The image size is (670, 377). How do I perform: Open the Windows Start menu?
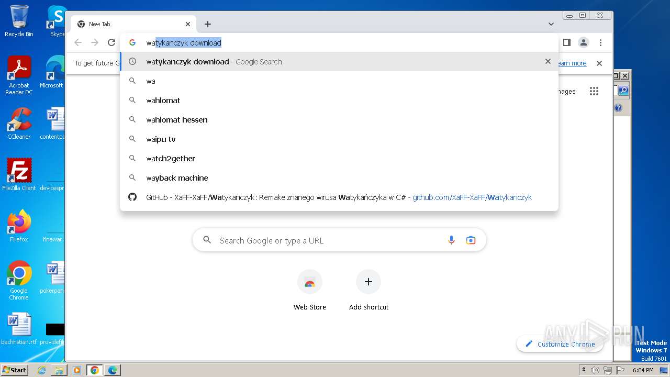point(15,370)
